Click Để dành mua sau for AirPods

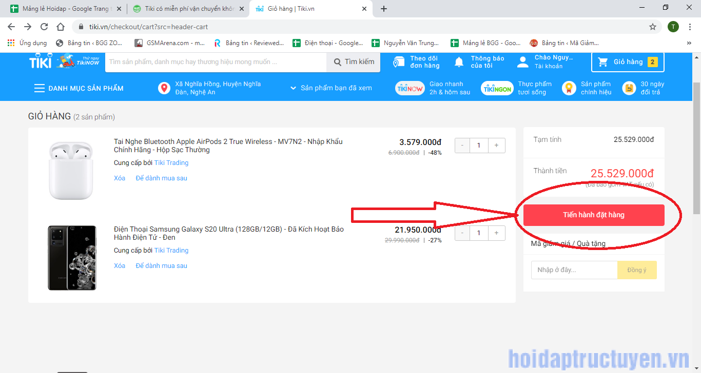point(161,178)
